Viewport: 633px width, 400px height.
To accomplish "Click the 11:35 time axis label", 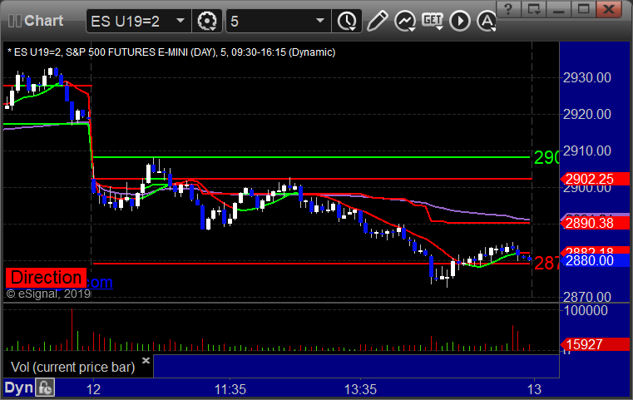I will point(230,389).
